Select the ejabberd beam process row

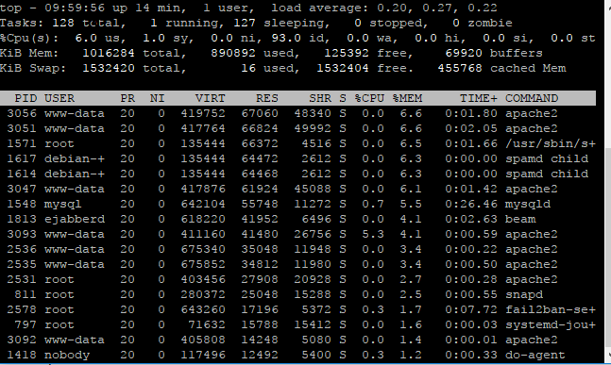pyautogui.click(x=297, y=219)
